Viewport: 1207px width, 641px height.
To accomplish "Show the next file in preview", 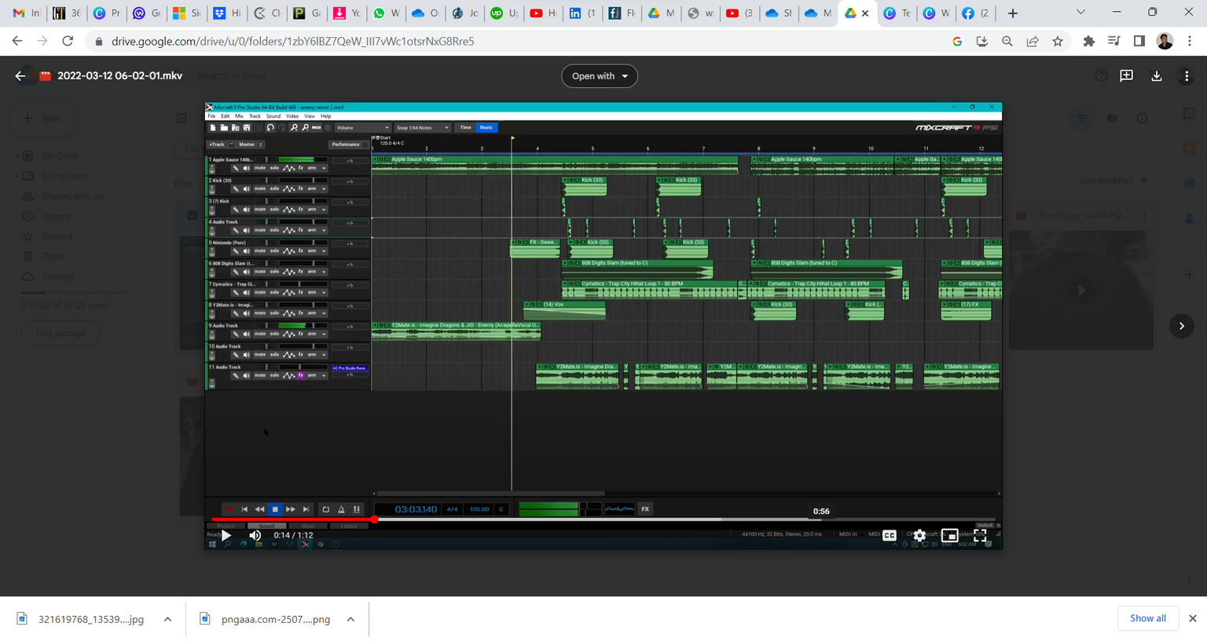I will click(x=1181, y=326).
